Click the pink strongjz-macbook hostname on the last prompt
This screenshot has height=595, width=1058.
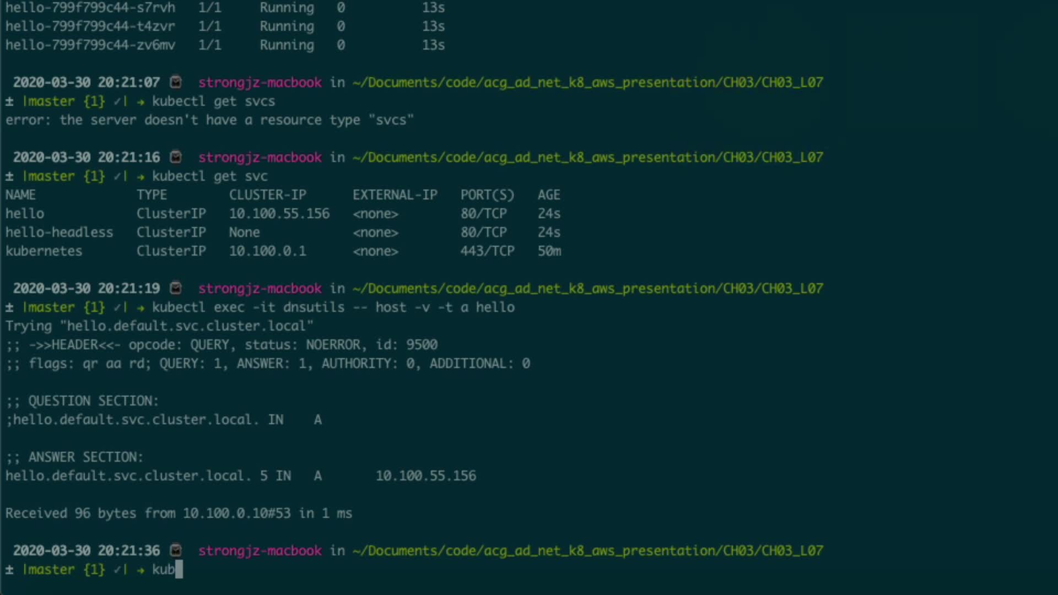point(260,550)
